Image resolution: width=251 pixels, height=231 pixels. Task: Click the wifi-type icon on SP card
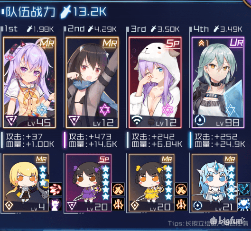(x=137, y=120)
